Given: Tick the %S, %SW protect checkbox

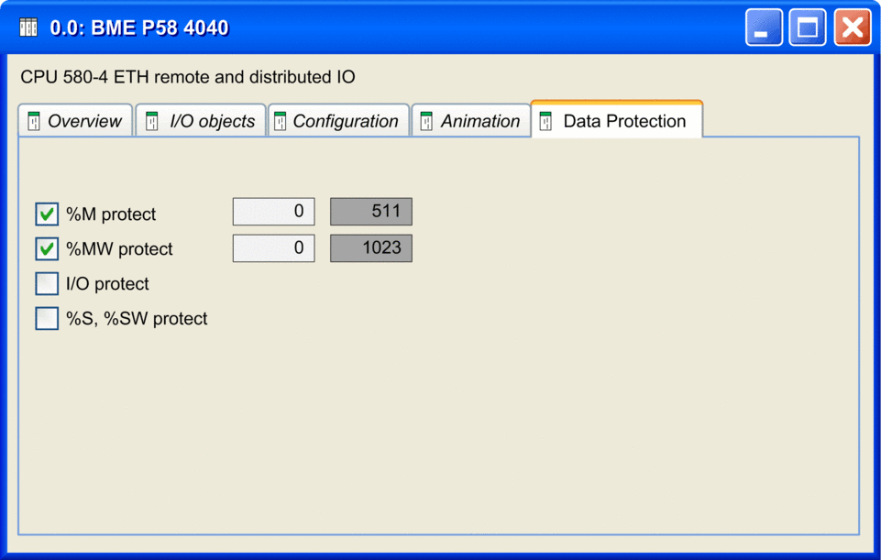Looking at the screenshot, I should point(47,319).
